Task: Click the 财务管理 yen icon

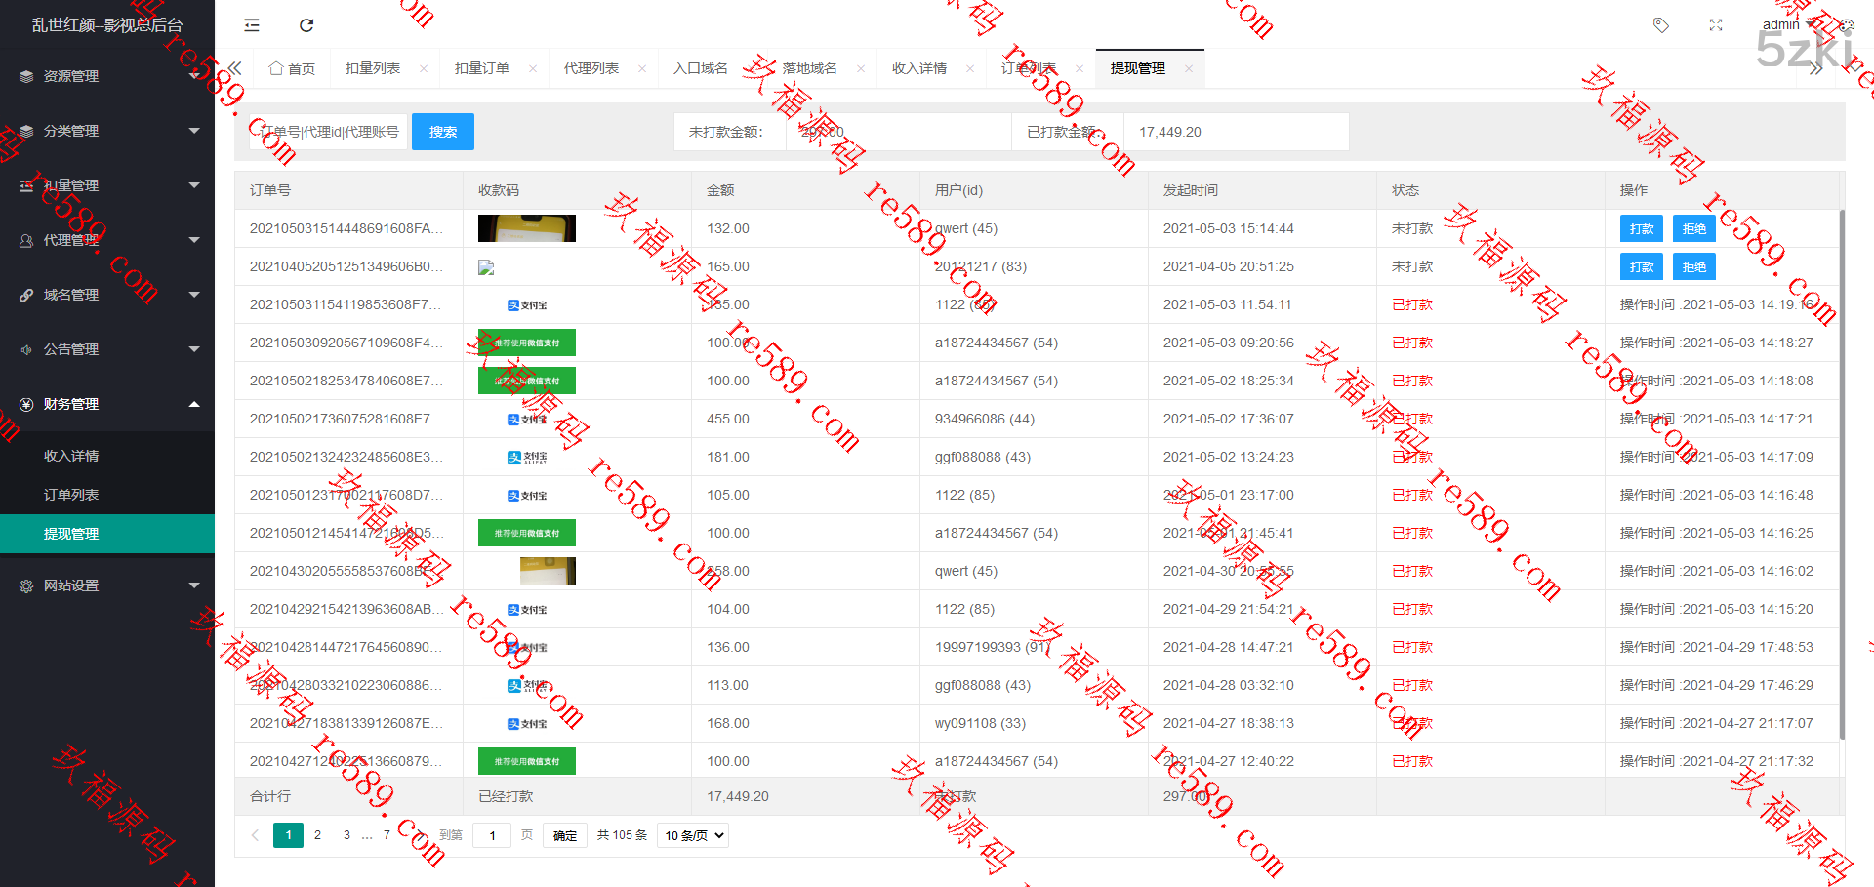Action: coord(26,404)
